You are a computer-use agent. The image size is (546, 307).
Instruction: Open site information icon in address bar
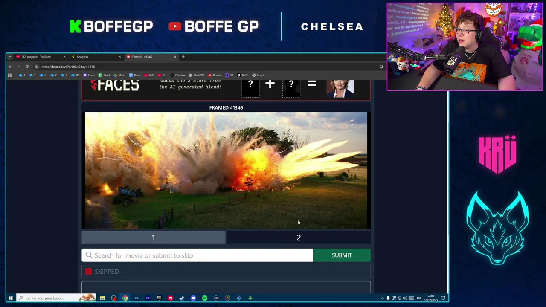point(37,67)
